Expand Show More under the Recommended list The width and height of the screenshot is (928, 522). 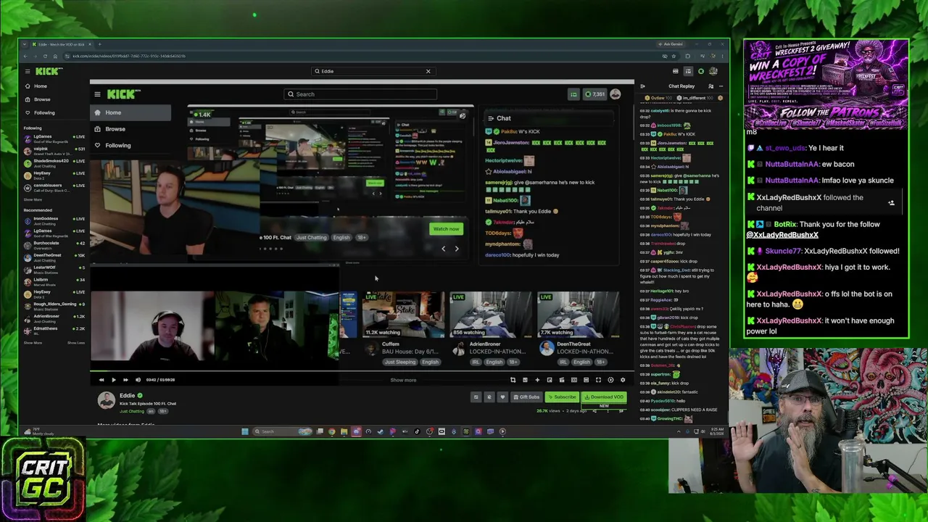pos(33,343)
